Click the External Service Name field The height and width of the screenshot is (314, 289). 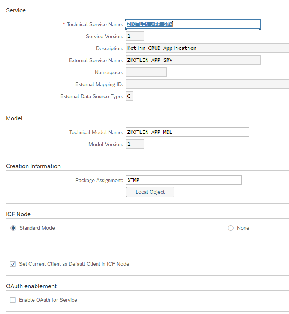(x=193, y=60)
